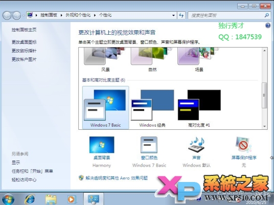The width and height of the screenshot is (274, 205).
Task: Click the blue help question mark icon
Action: (x=268, y=26)
